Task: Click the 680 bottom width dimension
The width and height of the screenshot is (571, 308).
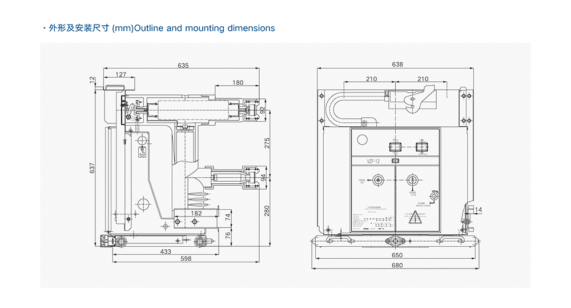Action: point(397,265)
